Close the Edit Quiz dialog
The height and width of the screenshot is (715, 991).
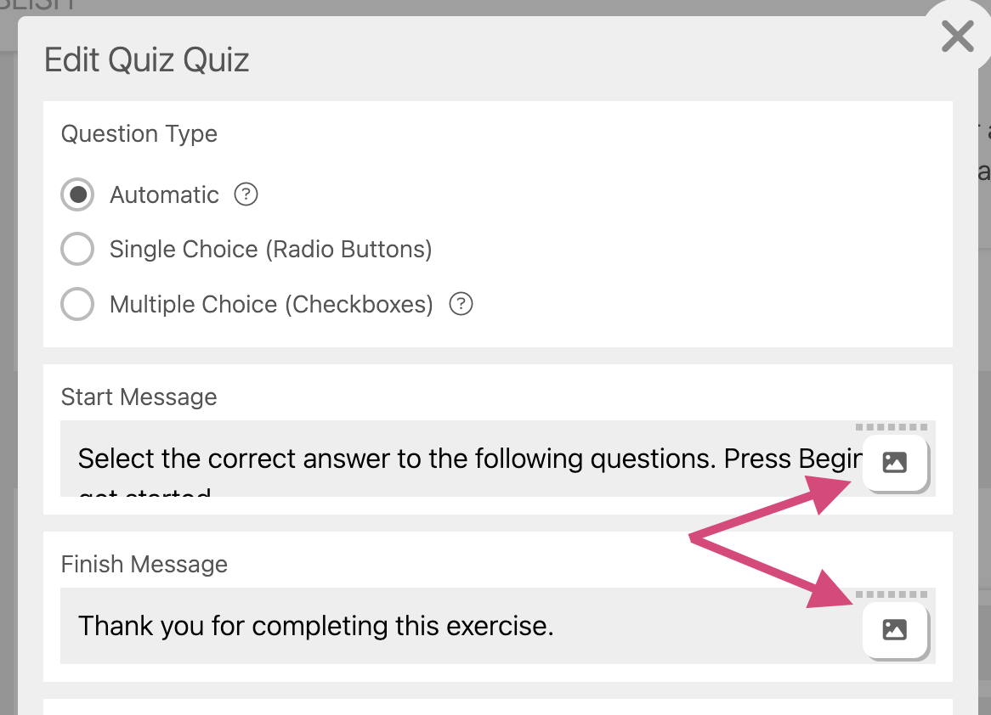(x=957, y=37)
